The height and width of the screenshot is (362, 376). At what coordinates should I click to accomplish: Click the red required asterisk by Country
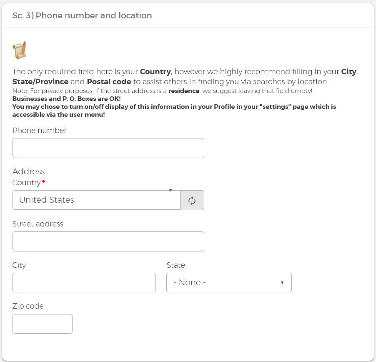pyautogui.click(x=43, y=183)
